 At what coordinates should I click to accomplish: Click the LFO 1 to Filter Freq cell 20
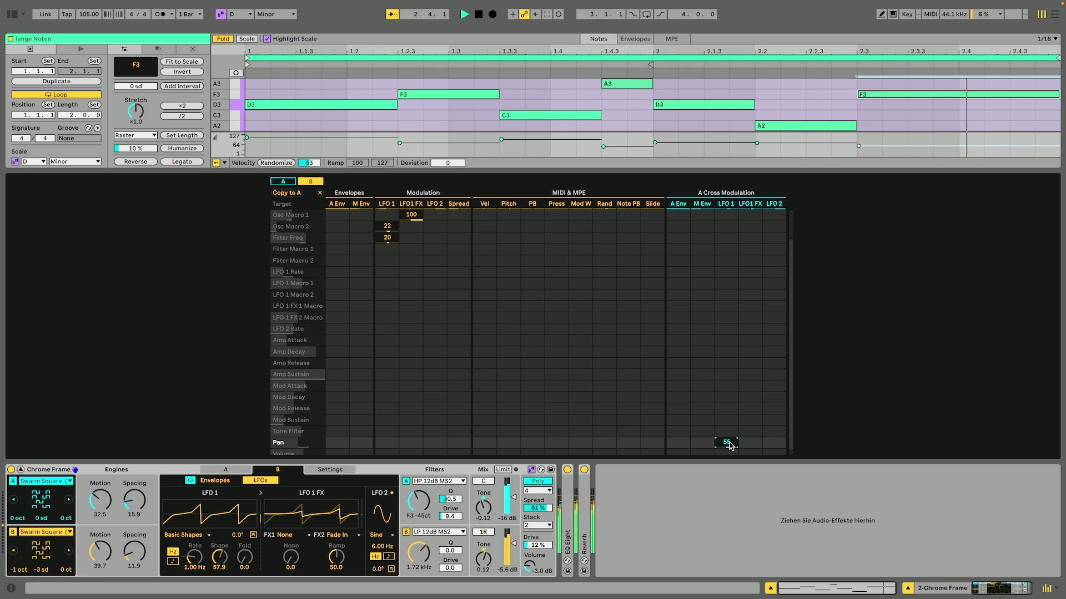[x=387, y=238]
